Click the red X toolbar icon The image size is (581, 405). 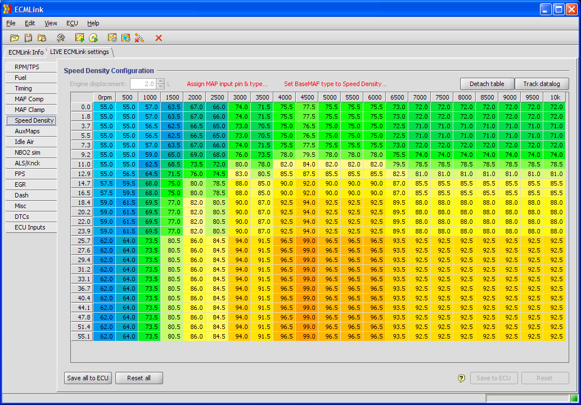pos(159,38)
